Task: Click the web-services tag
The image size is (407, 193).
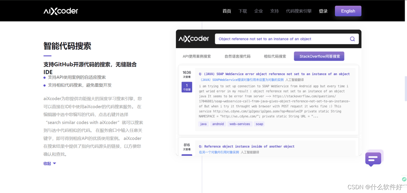Action: coord(240,124)
